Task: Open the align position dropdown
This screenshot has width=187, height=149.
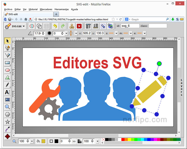Action: (76, 33)
